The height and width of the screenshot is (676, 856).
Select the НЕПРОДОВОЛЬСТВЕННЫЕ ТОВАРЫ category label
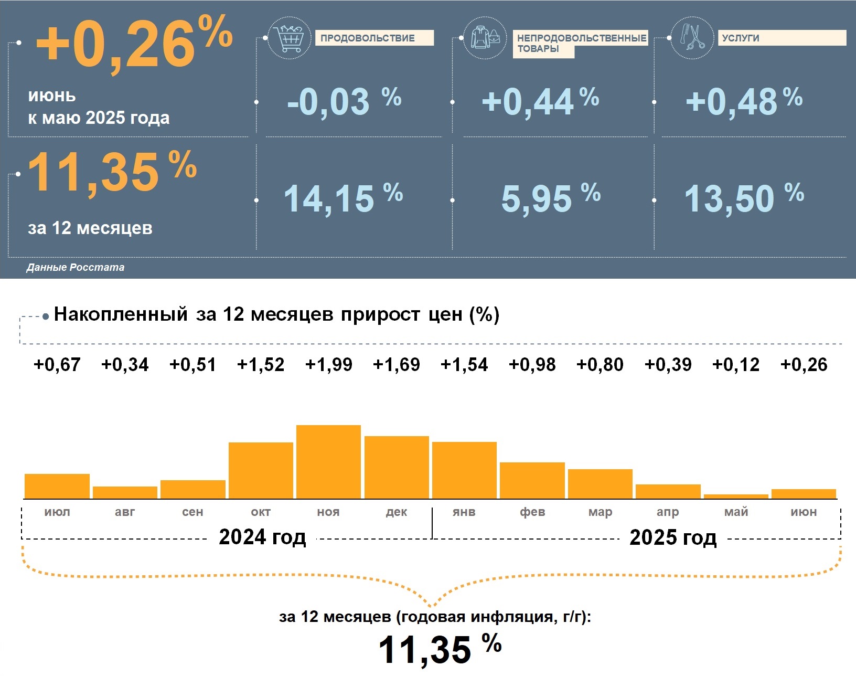(580, 43)
